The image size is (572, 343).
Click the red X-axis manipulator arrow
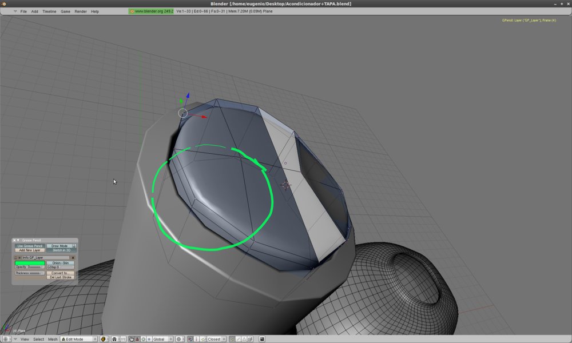click(204, 117)
